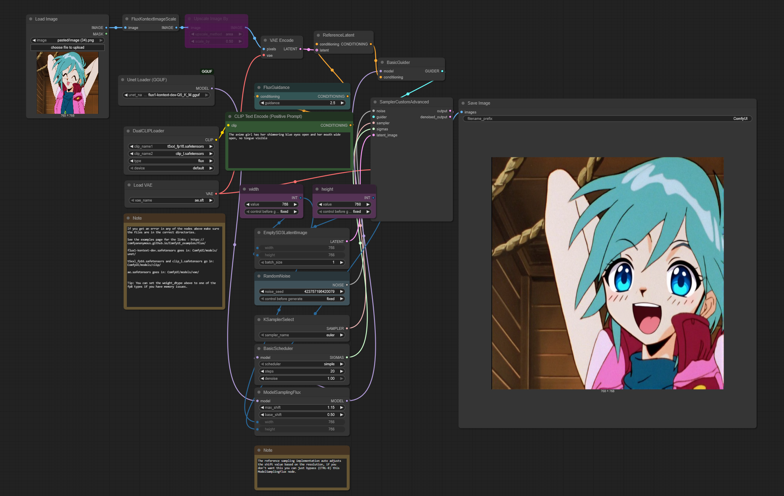Viewport: 784px width, 496px height.
Task: Toggle control before generate on height node
Action: point(344,212)
